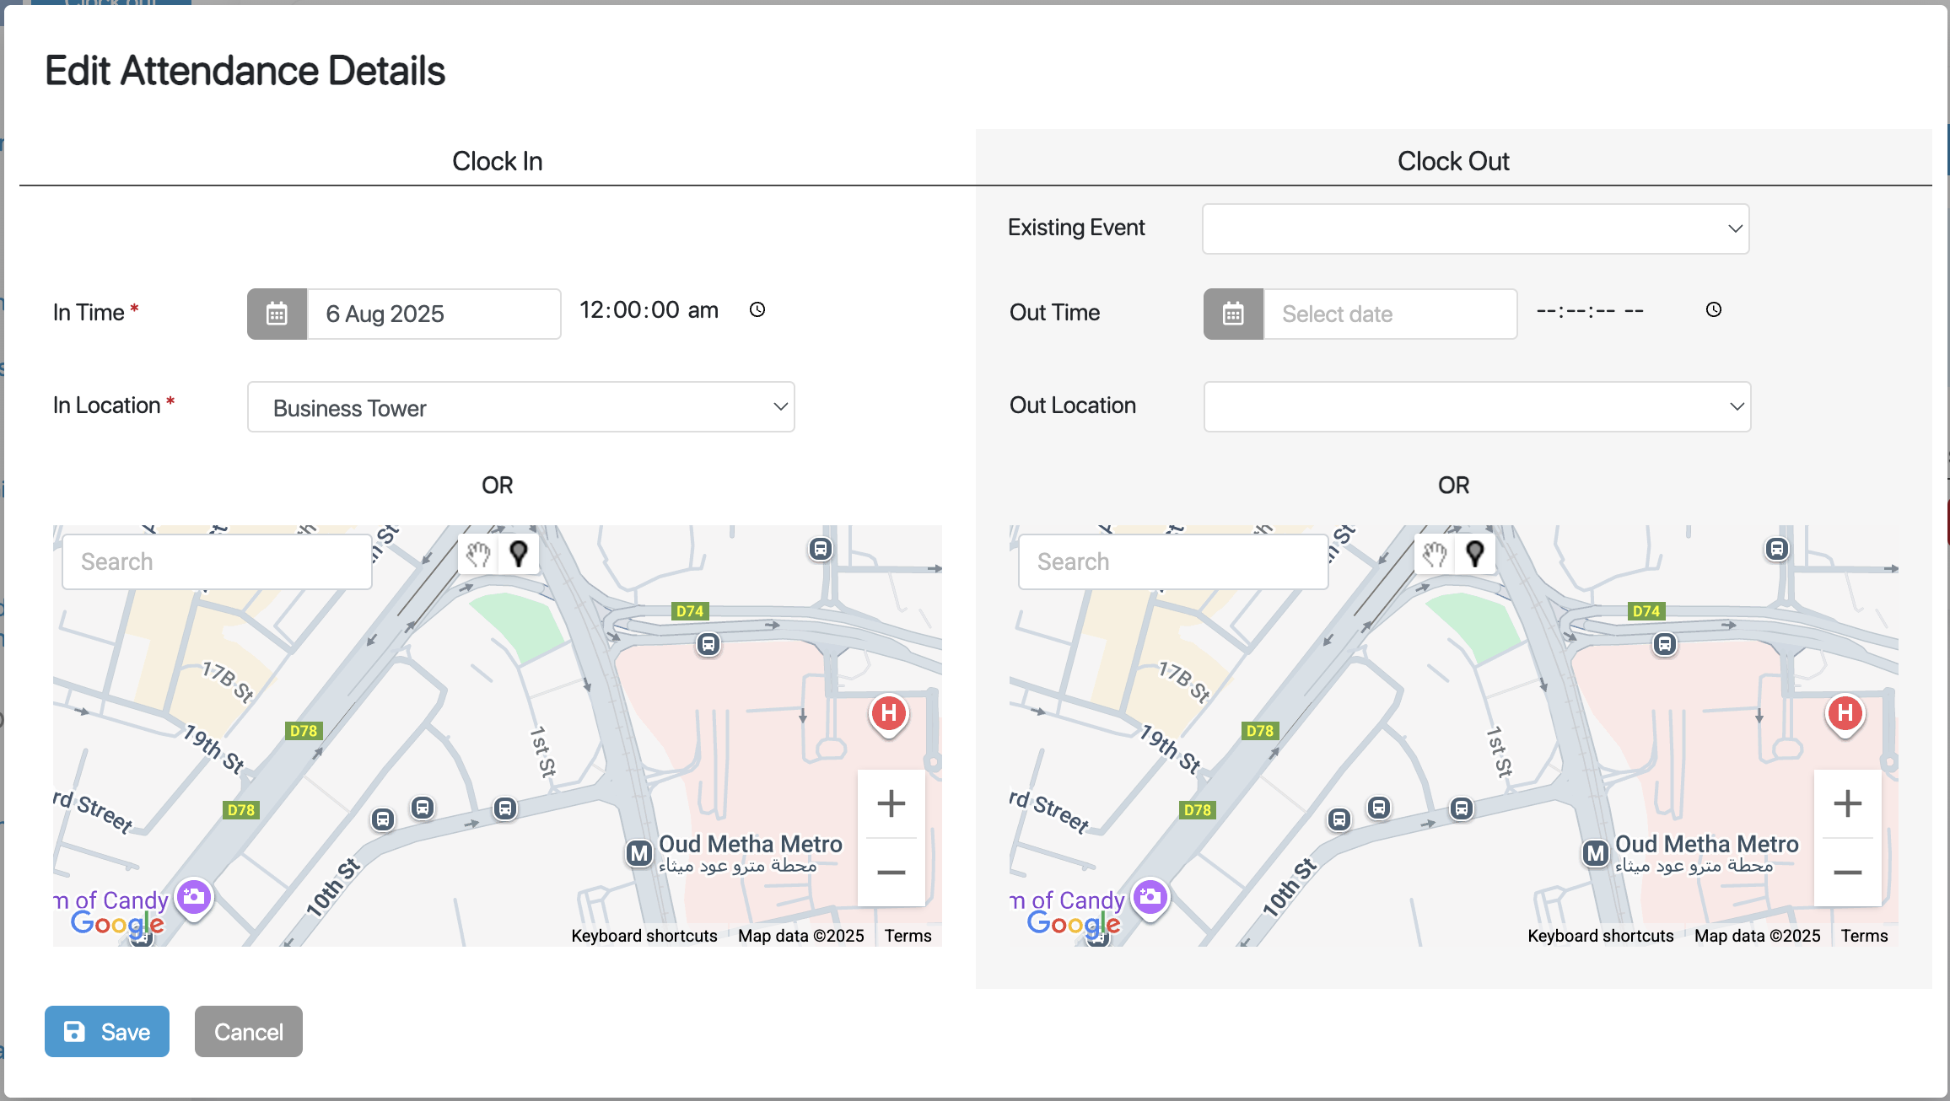Click the Save button
Viewport: 1950px width, 1101px height.
point(107,1031)
